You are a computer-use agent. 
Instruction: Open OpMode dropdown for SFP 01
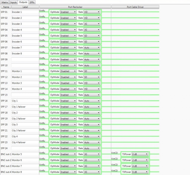68,12
